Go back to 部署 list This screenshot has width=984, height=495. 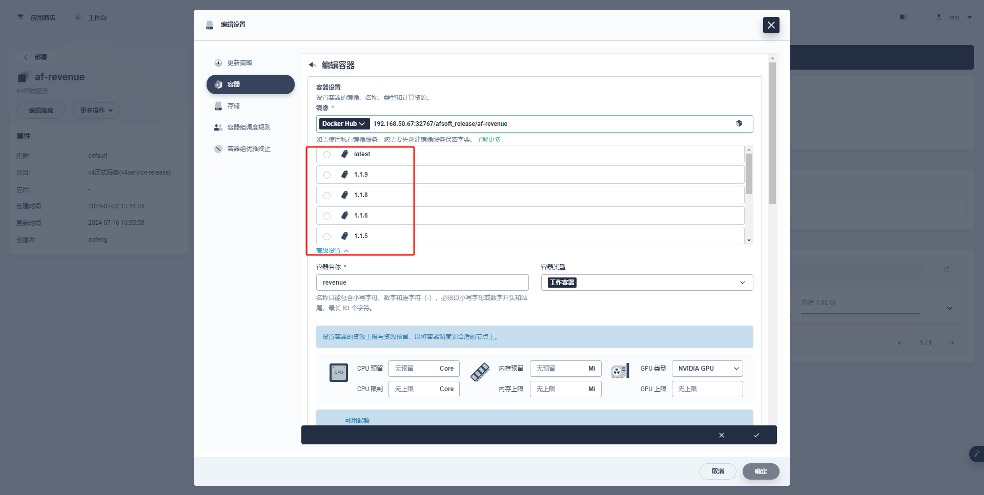36,57
